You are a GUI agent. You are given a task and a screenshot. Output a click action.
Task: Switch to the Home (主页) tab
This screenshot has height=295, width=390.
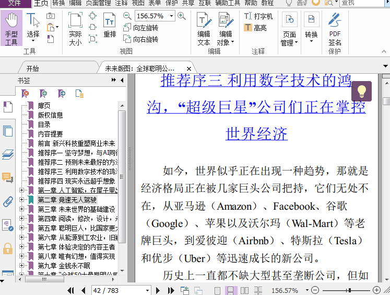coord(41,3)
